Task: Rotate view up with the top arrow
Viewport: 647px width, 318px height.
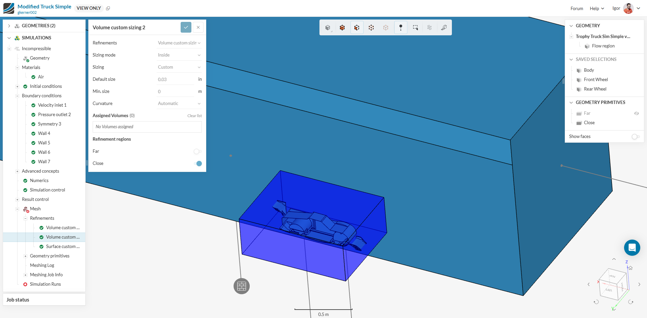Action: (614, 259)
